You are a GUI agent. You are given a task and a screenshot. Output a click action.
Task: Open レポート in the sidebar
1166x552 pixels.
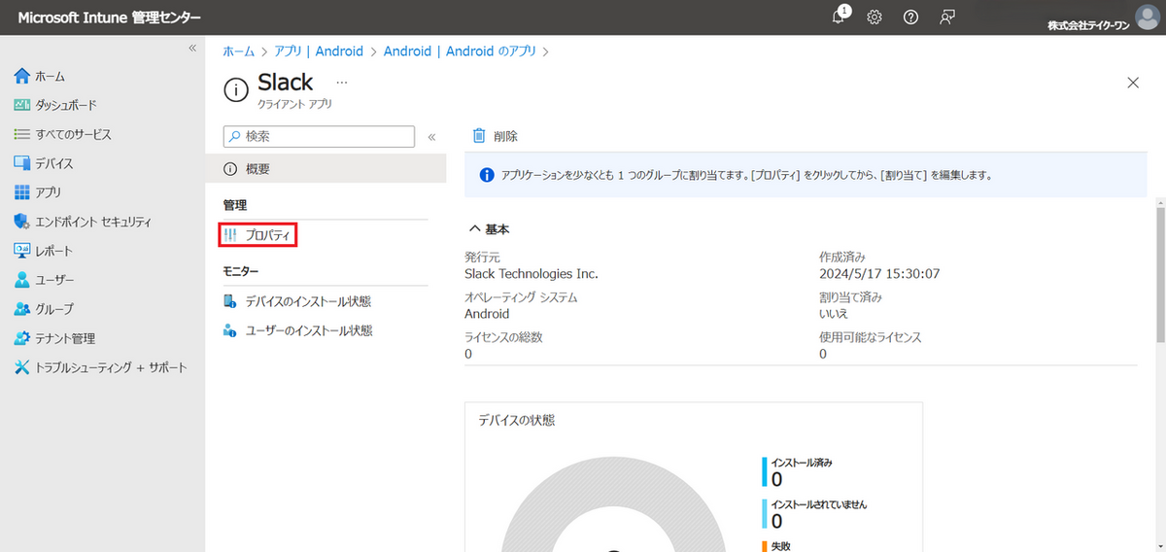tap(44, 251)
